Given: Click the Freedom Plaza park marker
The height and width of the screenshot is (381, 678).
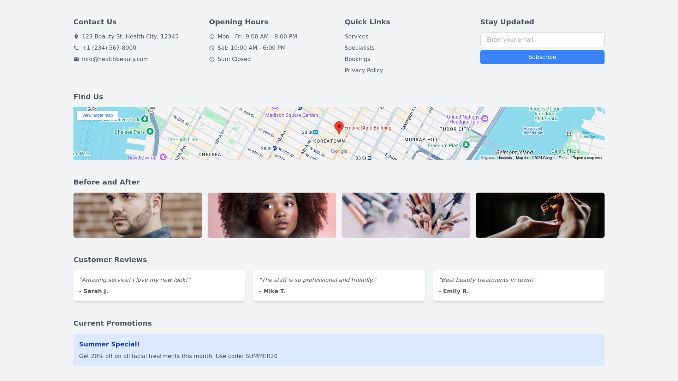Looking at the screenshot, I should point(466,145).
